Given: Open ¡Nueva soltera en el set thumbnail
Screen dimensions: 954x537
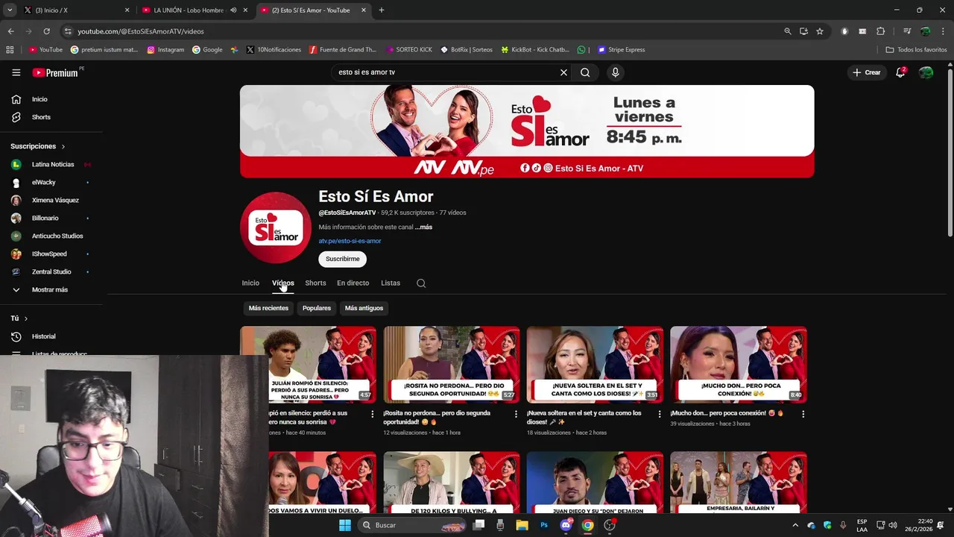Looking at the screenshot, I should pyautogui.click(x=595, y=365).
